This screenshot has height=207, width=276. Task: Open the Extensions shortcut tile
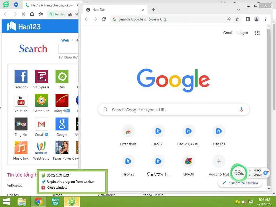coord(128,135)
